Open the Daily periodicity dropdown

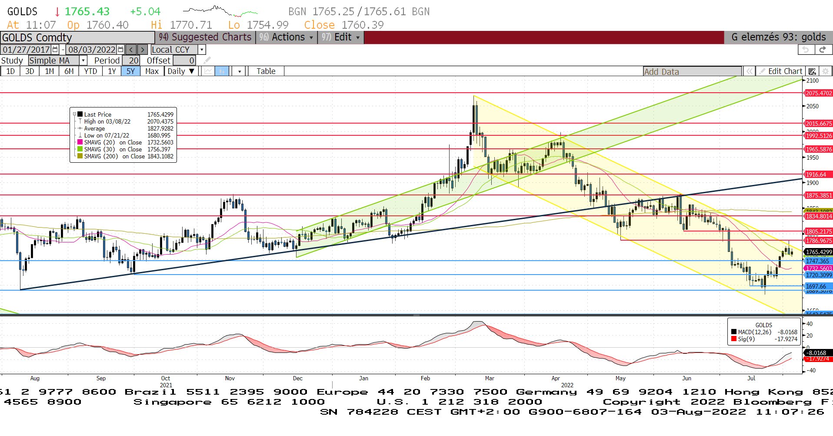point(182,71)
